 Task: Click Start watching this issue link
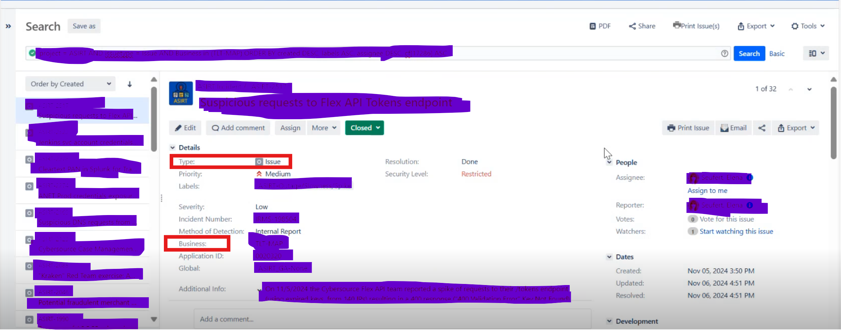(x=736, y=231)
